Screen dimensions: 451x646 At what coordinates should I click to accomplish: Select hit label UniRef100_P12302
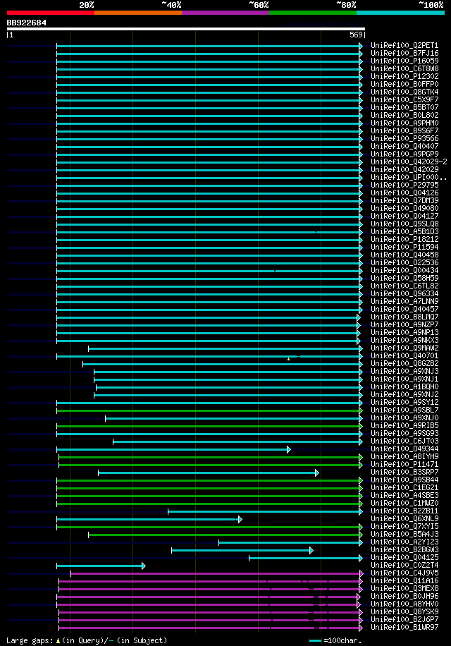click(404, 77)
